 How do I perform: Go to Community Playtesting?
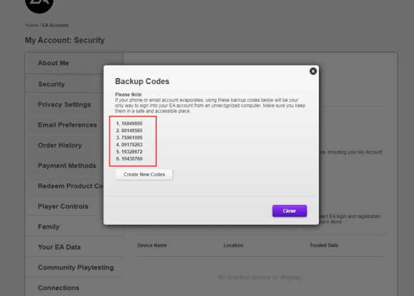coord(75,267)
